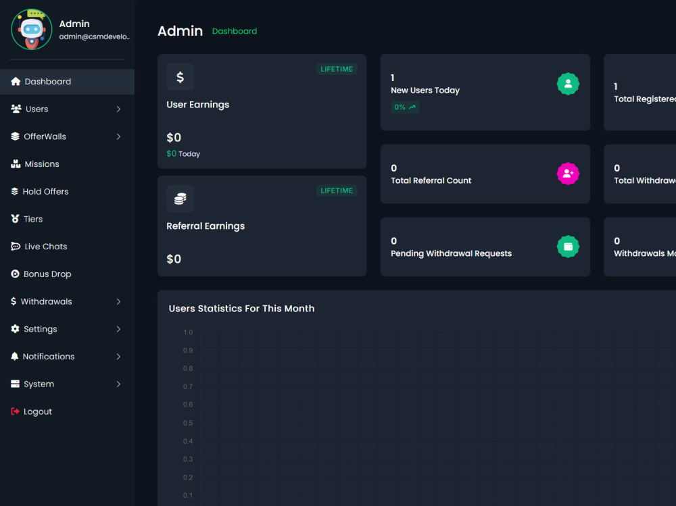
Task: Click the red Logout arrow icon
Action: (15, 411)
